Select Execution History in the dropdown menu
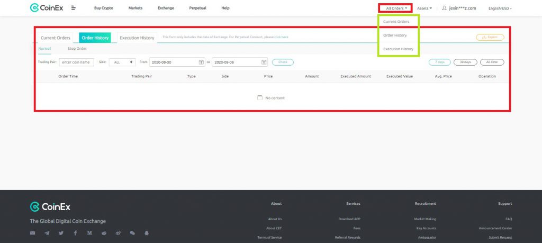 pos(398,49)
